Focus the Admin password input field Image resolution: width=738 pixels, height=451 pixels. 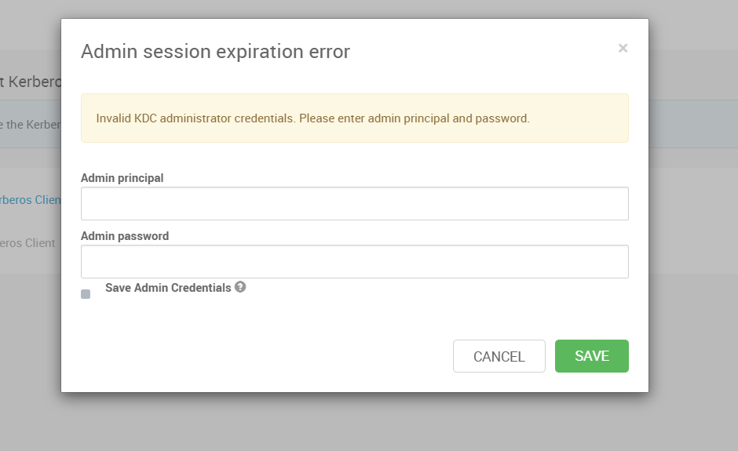point(354,261)
